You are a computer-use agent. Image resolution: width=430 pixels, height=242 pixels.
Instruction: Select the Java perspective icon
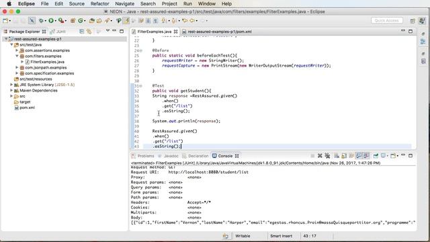(422, 21)
